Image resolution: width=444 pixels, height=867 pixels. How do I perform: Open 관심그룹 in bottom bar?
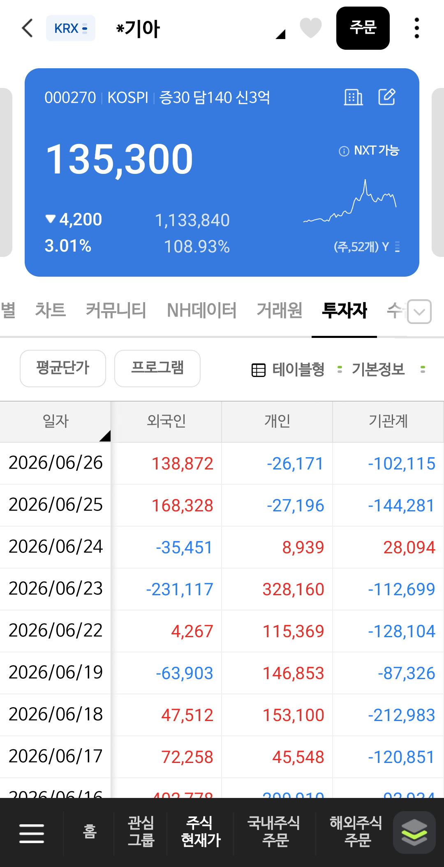141,832
